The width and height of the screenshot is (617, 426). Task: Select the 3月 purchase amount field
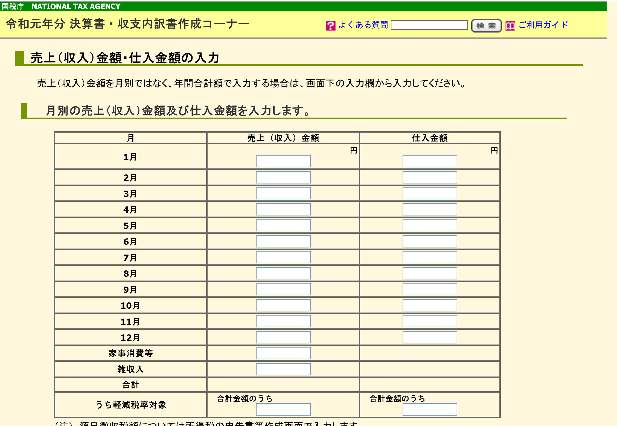coord(430,193)
